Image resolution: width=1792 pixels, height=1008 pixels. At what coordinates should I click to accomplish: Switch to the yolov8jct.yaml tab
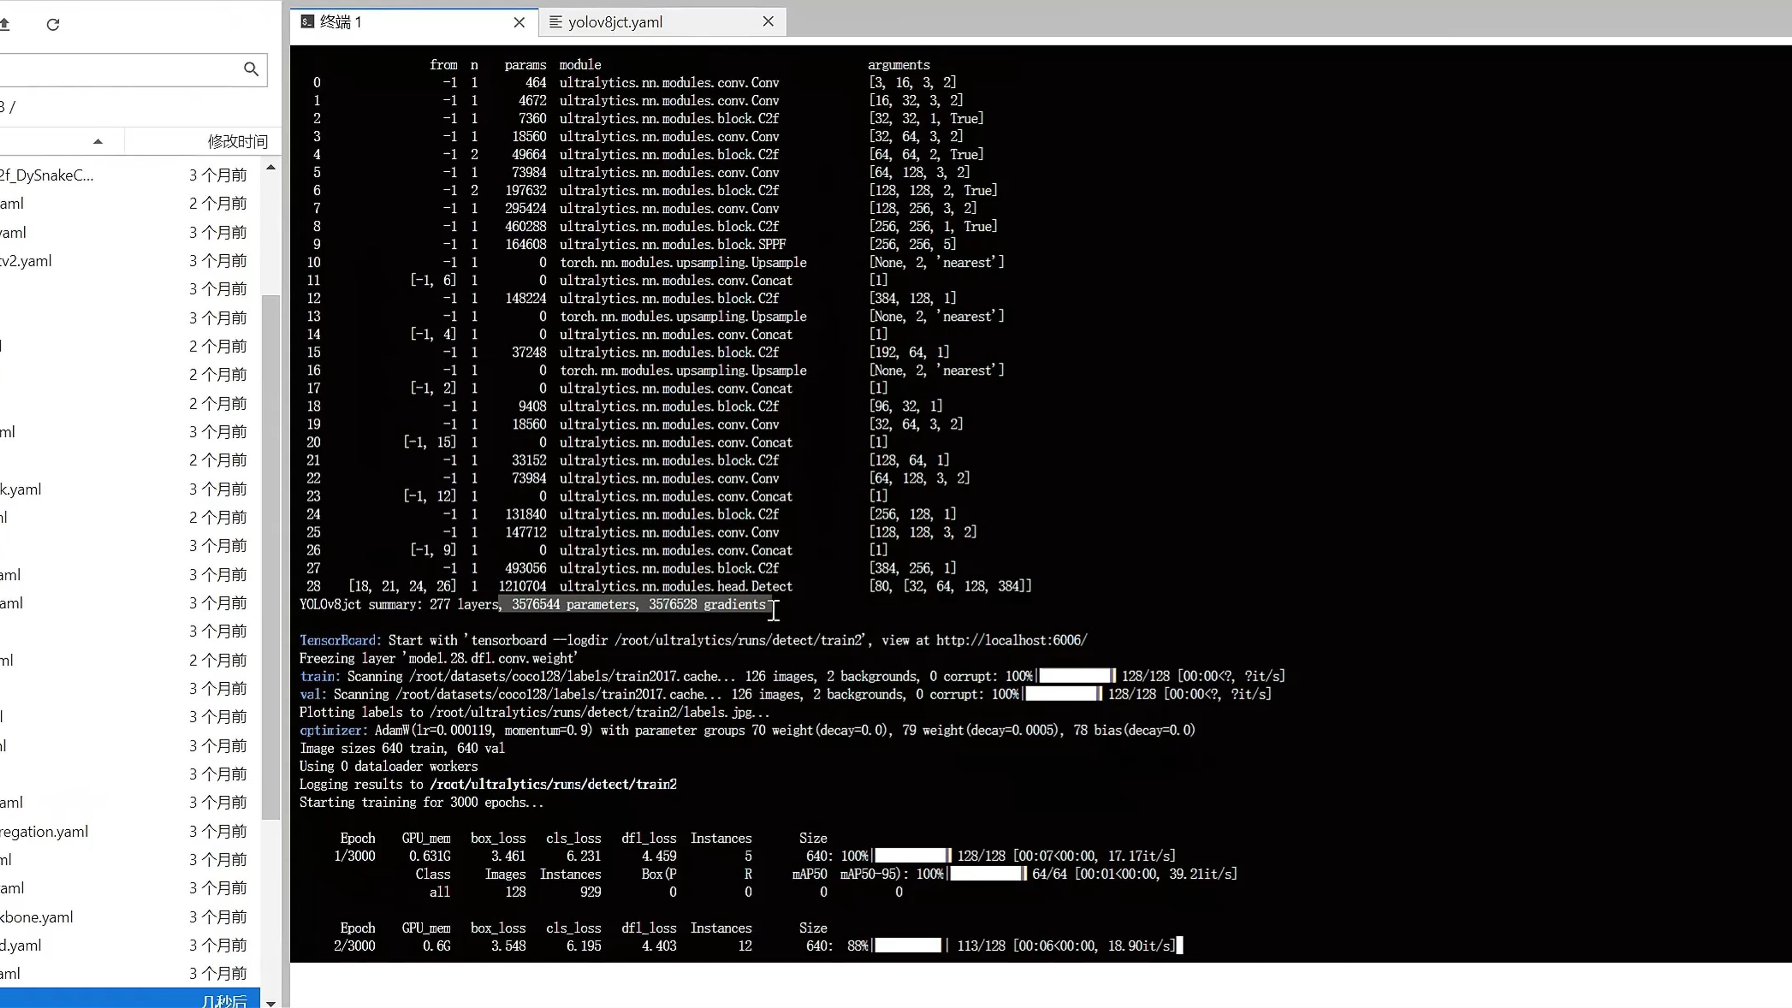(663, 21)
